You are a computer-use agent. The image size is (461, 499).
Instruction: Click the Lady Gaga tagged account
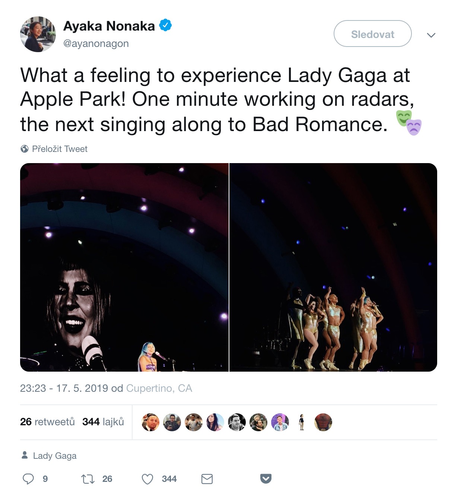(x=54, y=455)
